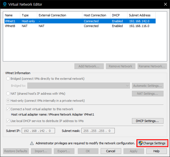This screenshot has height=157, width=170.
Task: Click the 192.168.116.0 subnet address cell
Action: [139, 26]
